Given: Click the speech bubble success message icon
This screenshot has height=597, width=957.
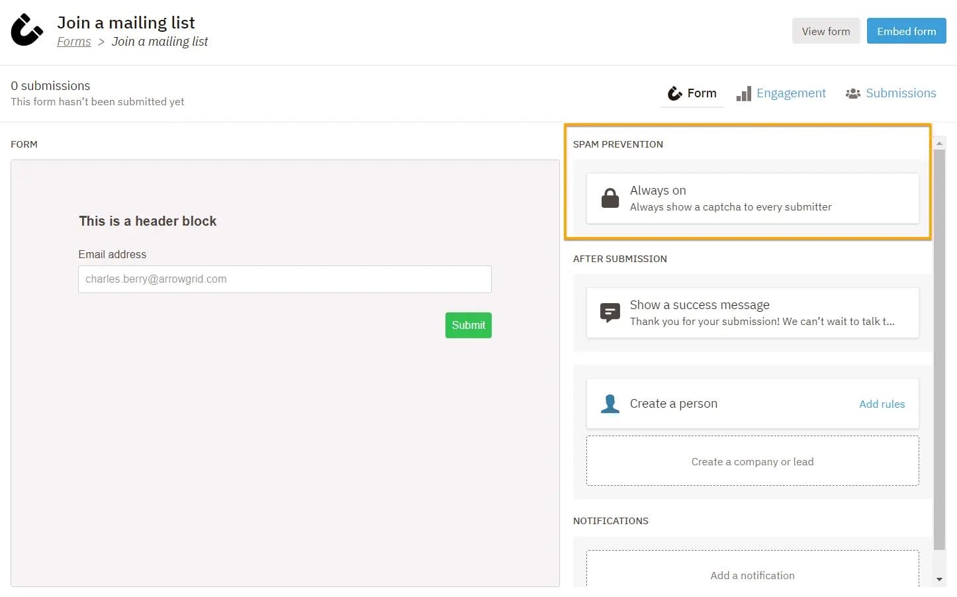Looking at the screenshot, I should [610, 312].
